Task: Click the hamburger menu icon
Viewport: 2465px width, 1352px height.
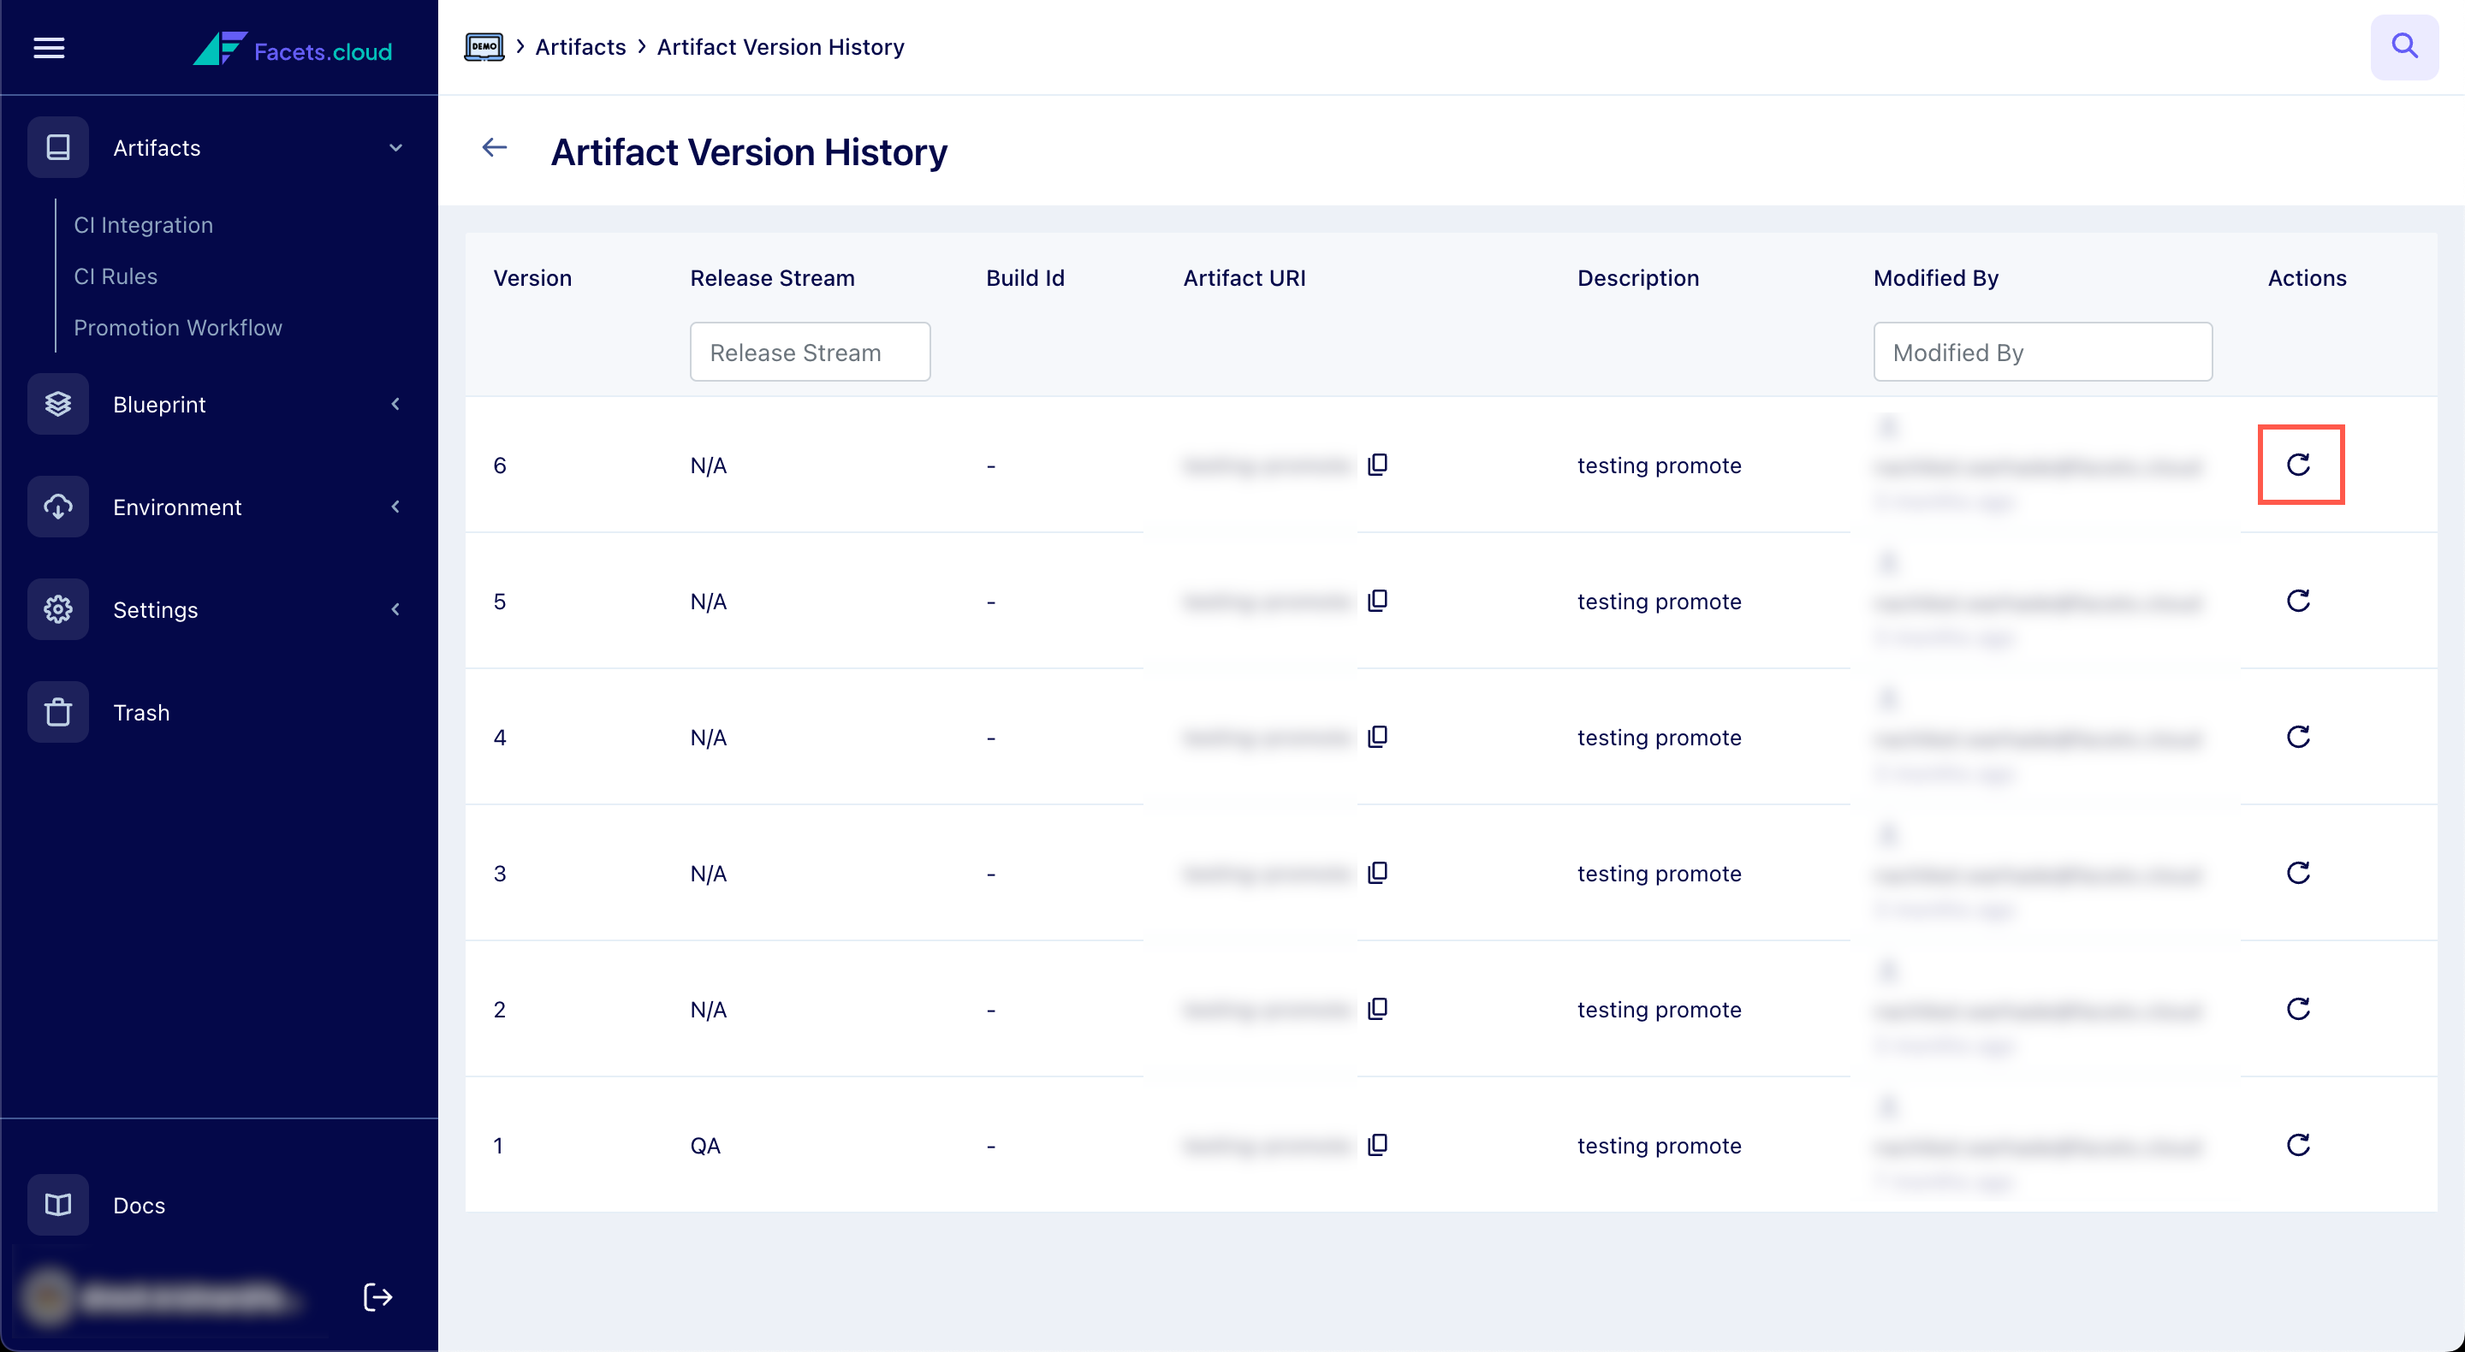Action: 49,48
